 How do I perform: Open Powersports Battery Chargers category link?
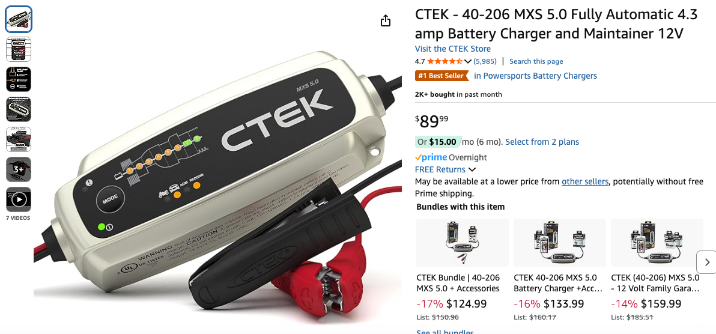pyautogui.click(x=536, y=76)
